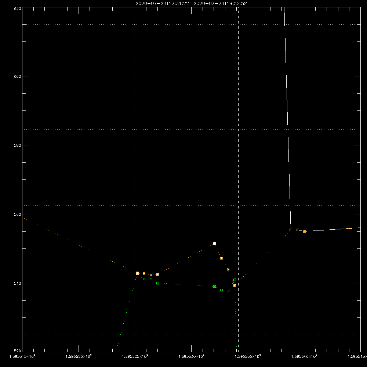Screen dimensions: 367x367
Task: Click the x-axis label 1.595540×10⁹
Action: 304,356
